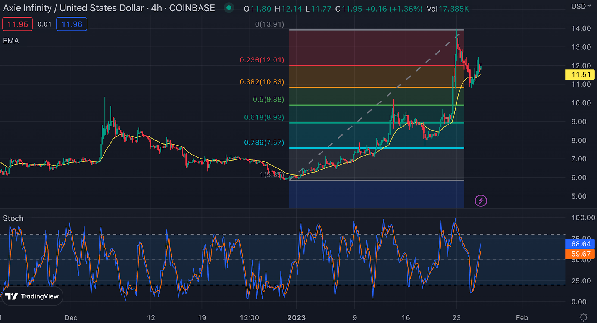This screenshot has width=597, height=323.
Task: Click 14.00 on the price axis
Action: 581,28
